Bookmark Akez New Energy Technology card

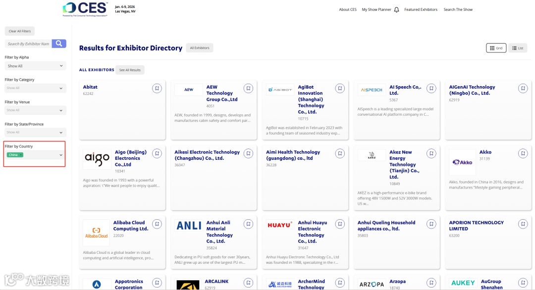coord(431,153)
